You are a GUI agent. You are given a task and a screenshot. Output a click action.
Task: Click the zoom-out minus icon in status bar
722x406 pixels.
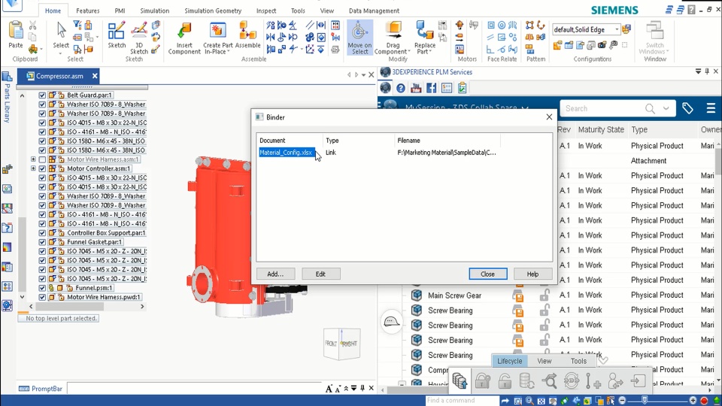[x=622, y=401]
